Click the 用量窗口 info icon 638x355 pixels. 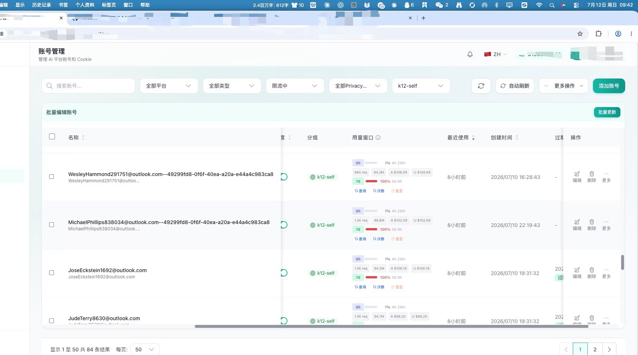378,138
